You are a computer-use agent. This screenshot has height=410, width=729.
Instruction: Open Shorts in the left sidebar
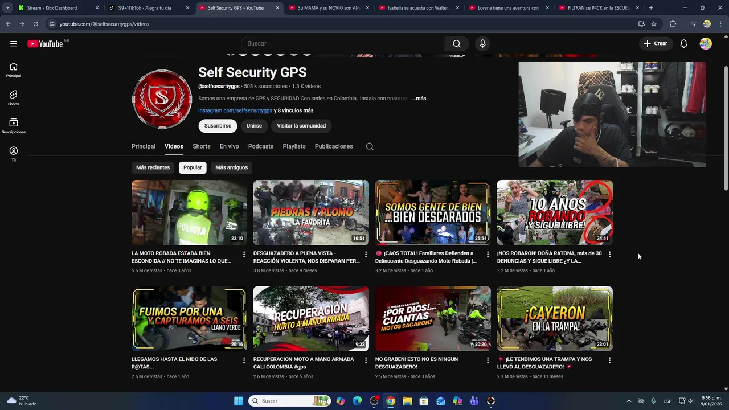[x=14, y=98]
